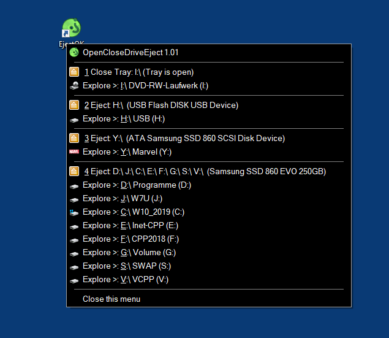
Task: Click the orange eject icon for drive H:\
Action: (74, 105)
